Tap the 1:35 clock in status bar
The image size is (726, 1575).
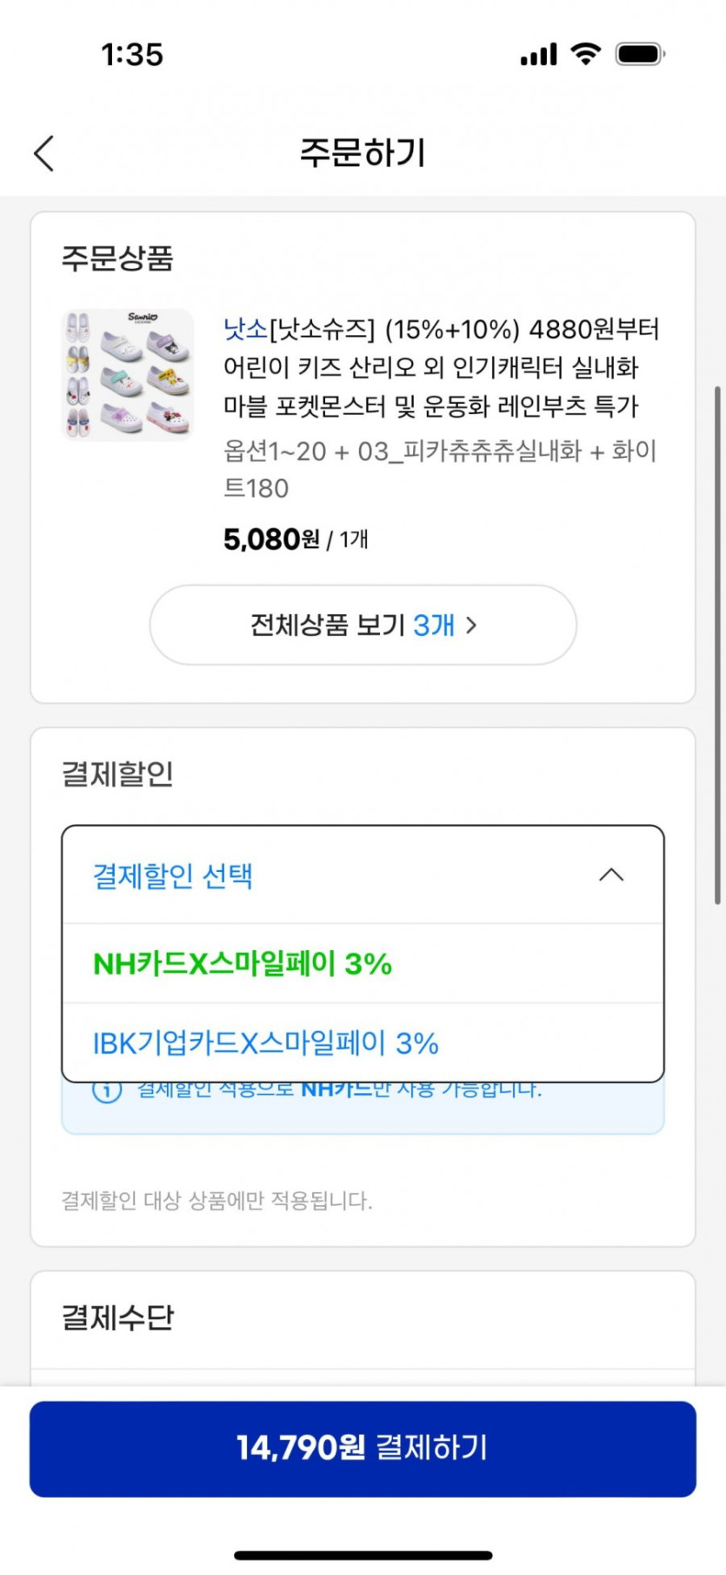(132, 55)
